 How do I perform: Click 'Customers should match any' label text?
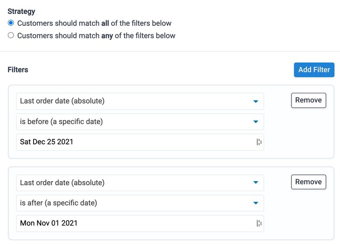coord(96,35)
